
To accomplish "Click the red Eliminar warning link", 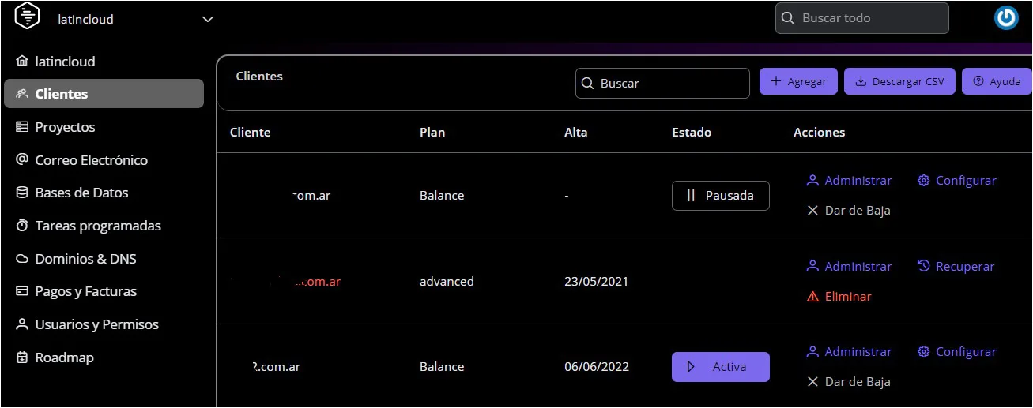I will pyautogui.click(x=839, y=297).
